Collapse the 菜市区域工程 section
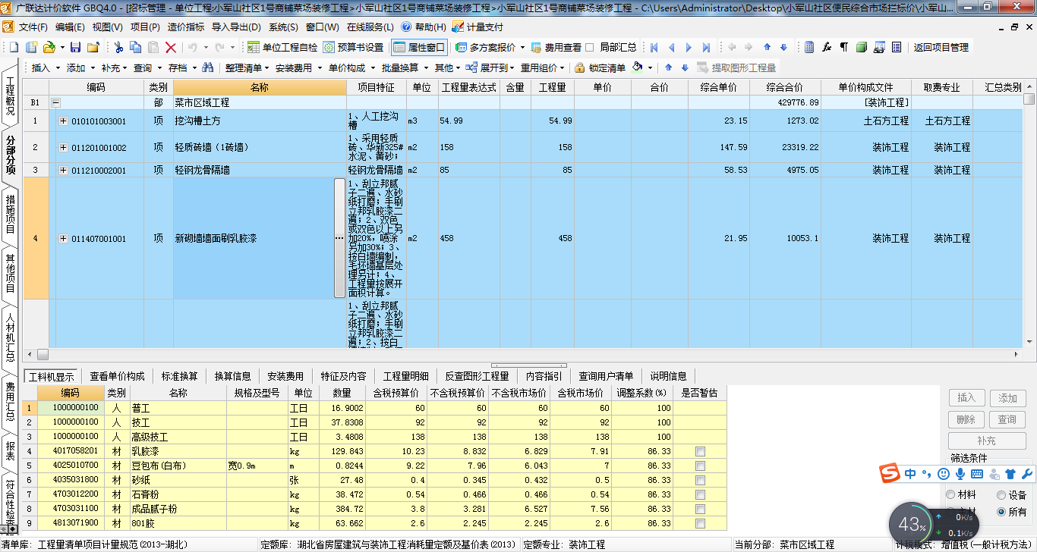This screenshot has width=1037, height=552. (x=55, y=102)
